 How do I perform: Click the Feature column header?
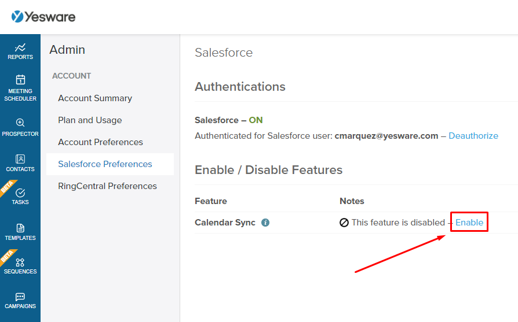pos(211,201)
